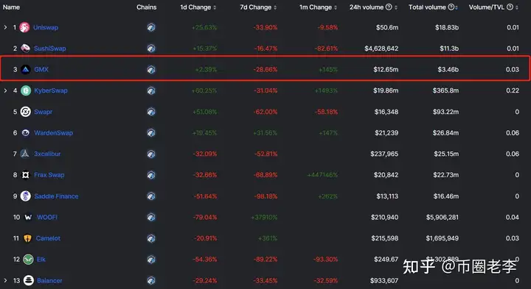Click the Camelot shield logo icon

(28, 238)
